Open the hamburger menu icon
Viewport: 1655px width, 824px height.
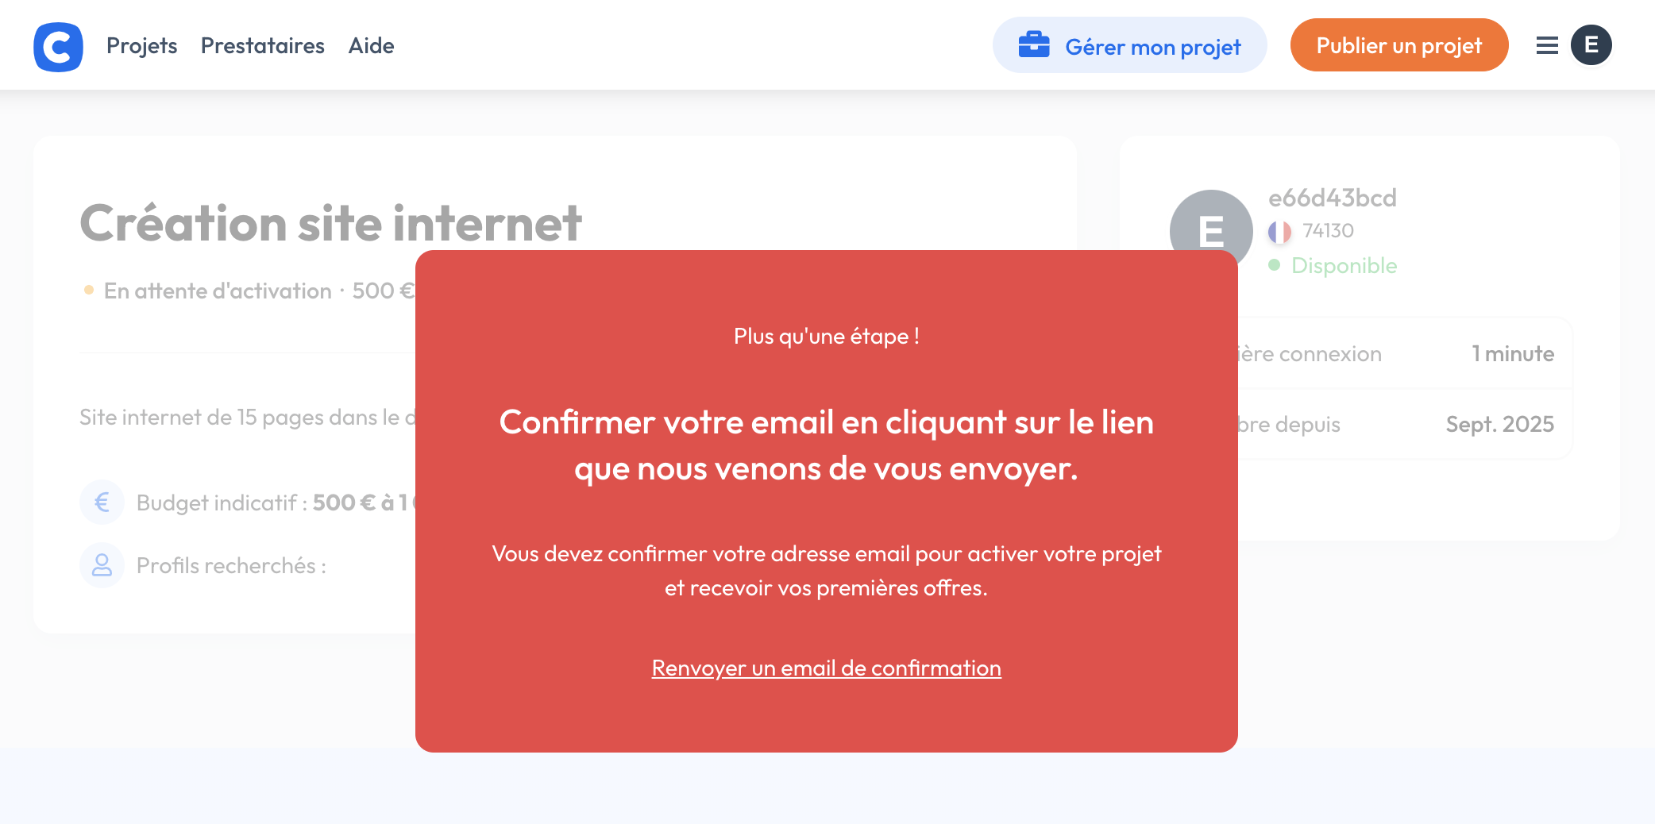1547,45
